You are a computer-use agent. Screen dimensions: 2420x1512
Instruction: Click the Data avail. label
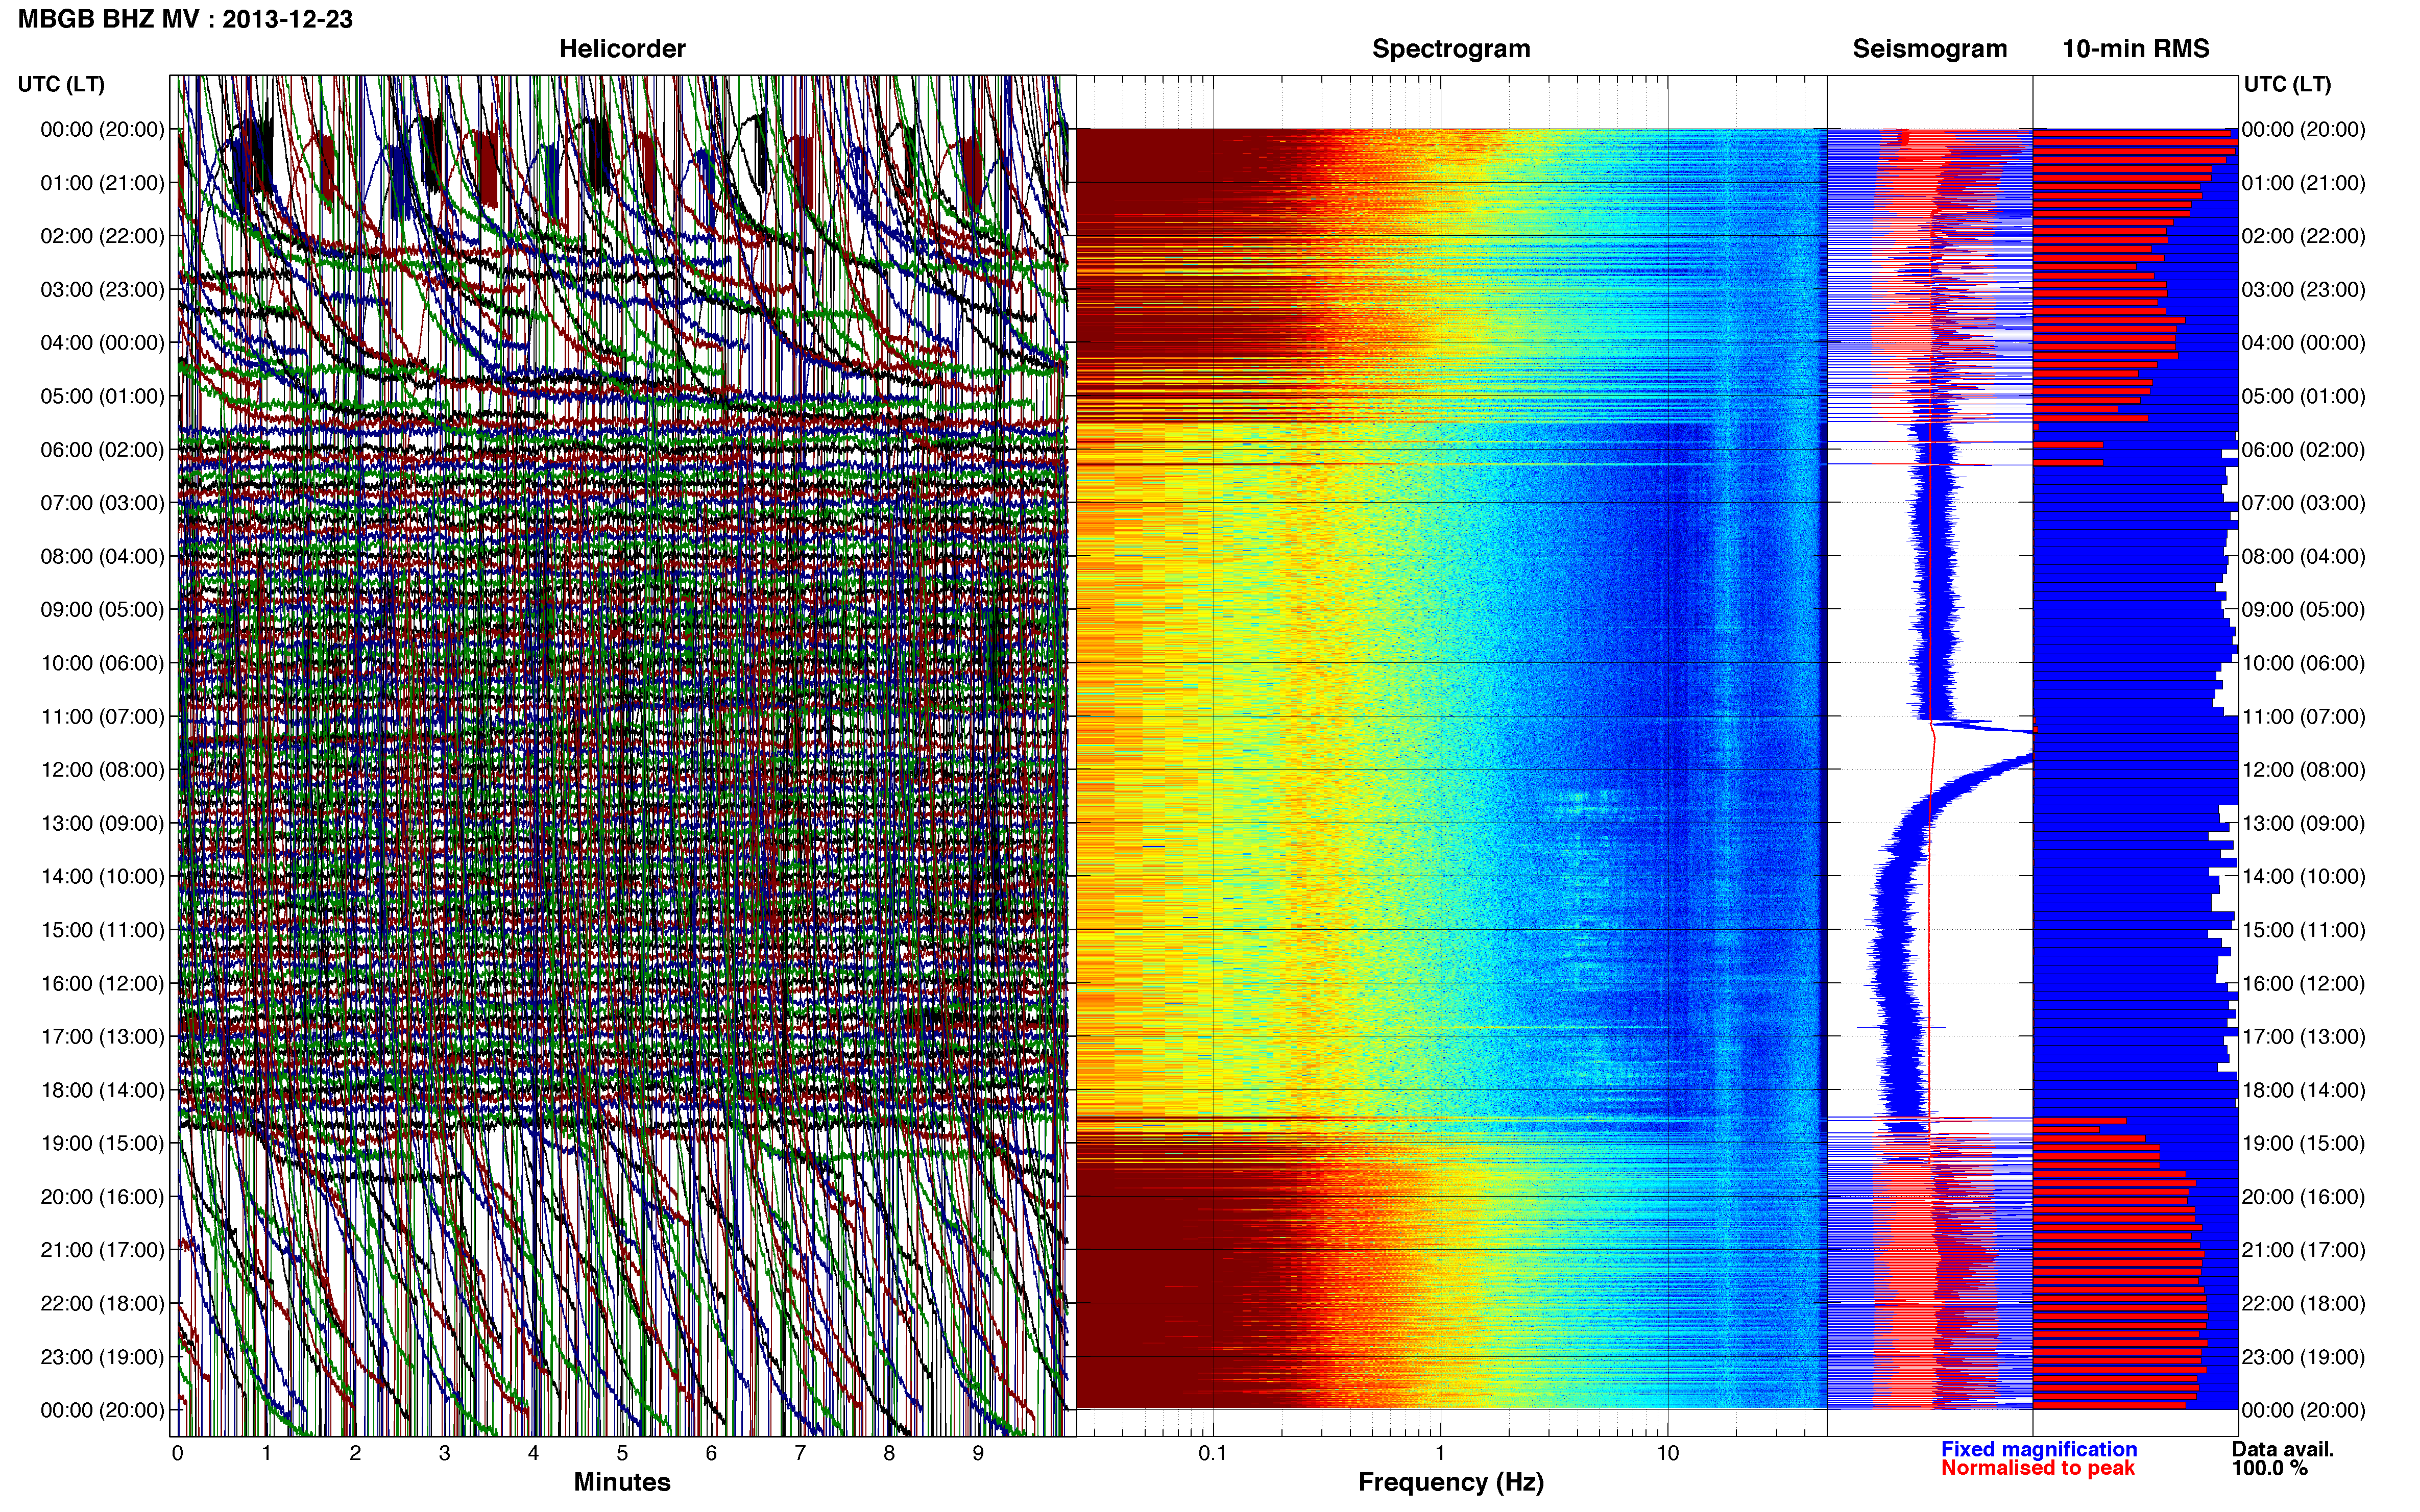2283,1449
